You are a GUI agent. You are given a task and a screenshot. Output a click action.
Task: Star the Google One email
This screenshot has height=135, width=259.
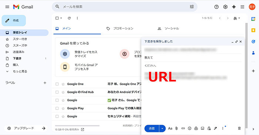[x=63, y=84]
